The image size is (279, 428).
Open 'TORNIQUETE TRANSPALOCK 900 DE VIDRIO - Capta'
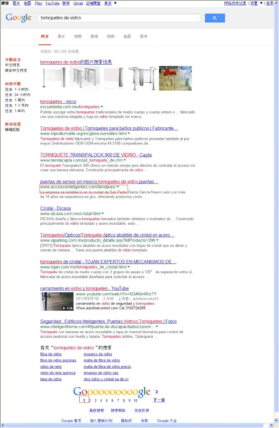(x=96, y=155)
